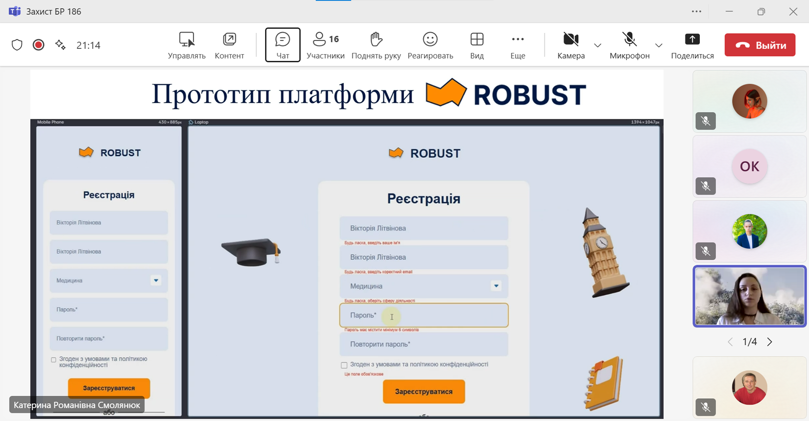Go to previous participants page
This screenshot has height=421, width=809.
coord(731,342)
